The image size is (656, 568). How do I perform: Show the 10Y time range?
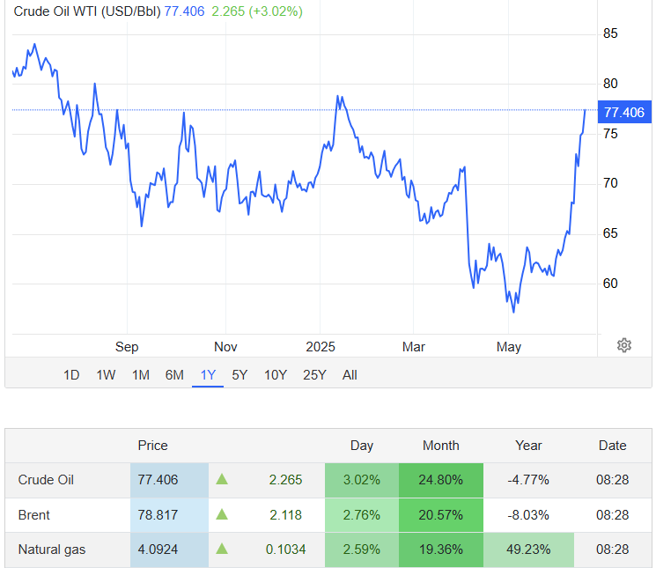point(276,375)
